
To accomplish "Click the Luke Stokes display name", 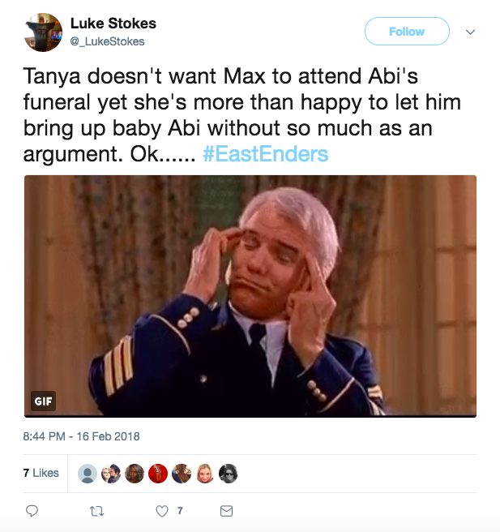I will coord(113,24).
